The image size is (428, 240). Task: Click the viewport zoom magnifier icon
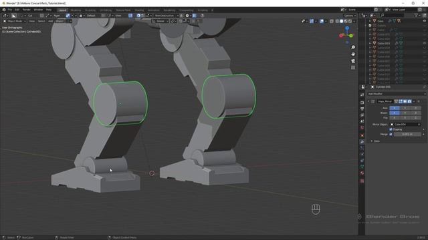353,47
